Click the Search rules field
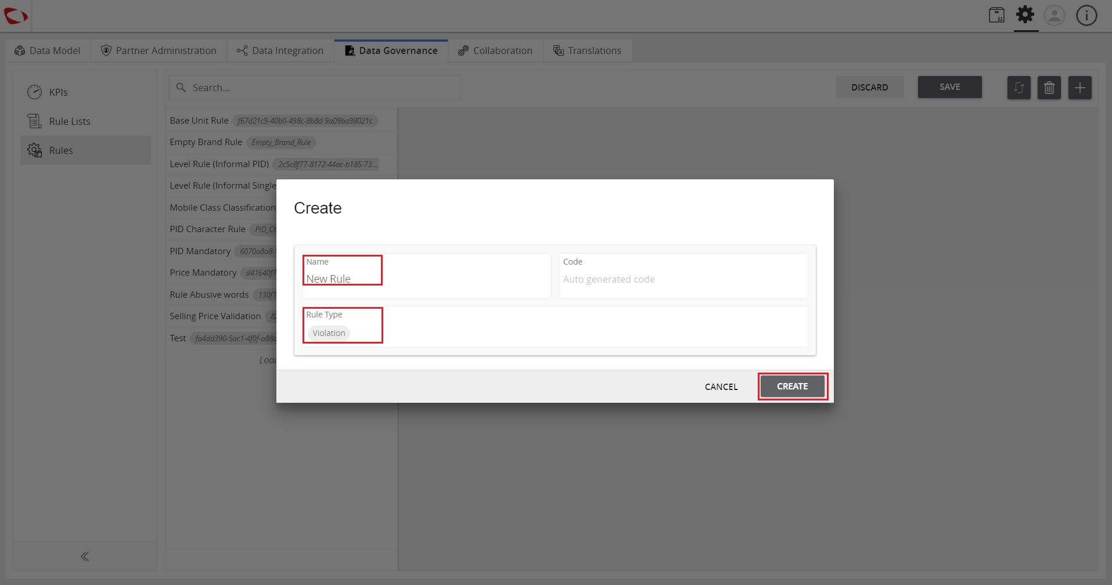This screenshot has width=1112, height=585. pos(314,88)
